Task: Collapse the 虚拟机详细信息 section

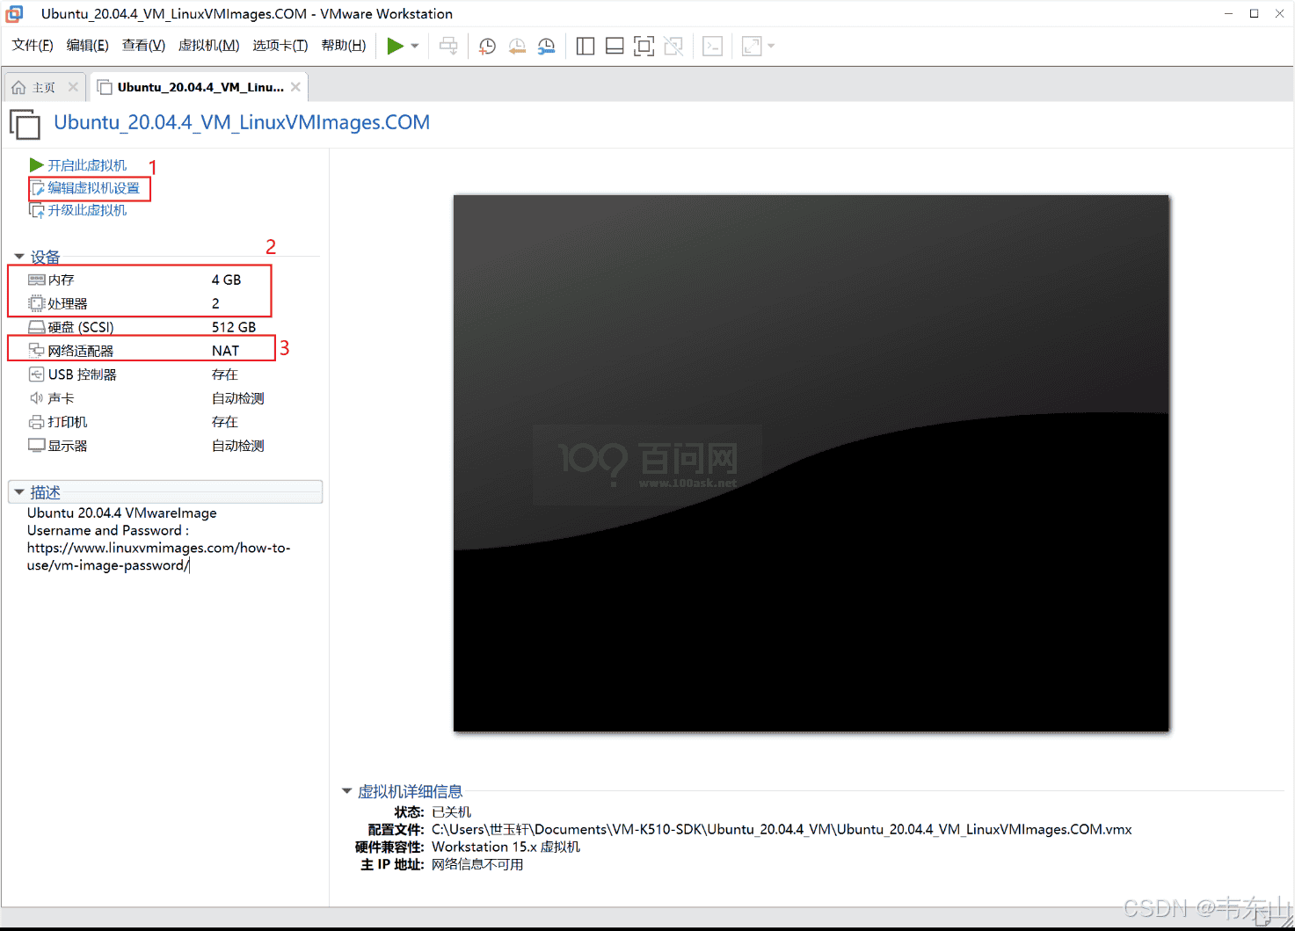Action: (x=346, y=791)
